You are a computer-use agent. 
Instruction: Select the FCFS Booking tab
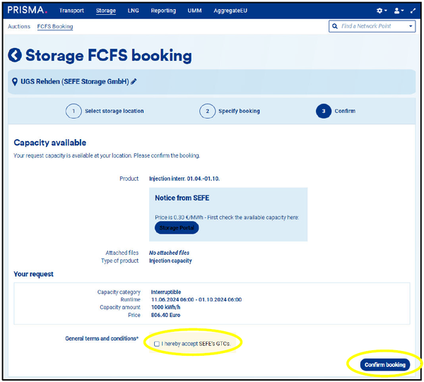point(55,27)
